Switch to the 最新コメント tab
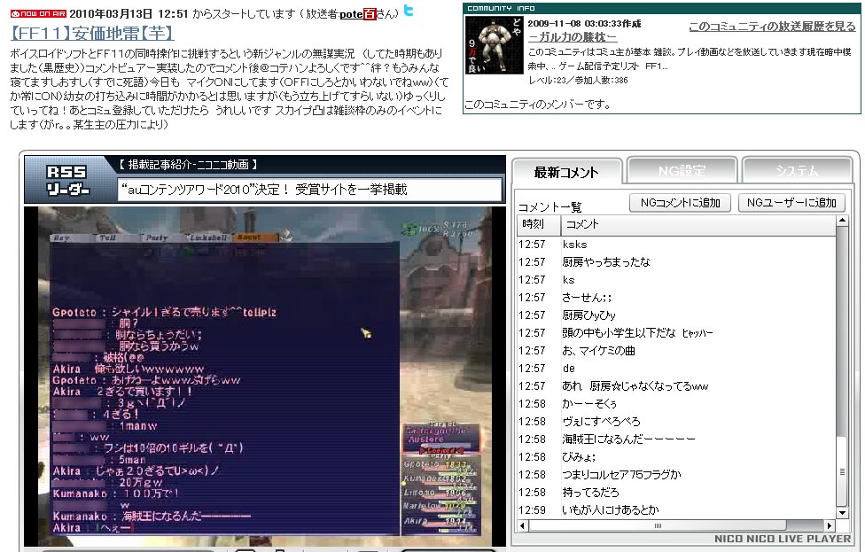 point(566,172)
